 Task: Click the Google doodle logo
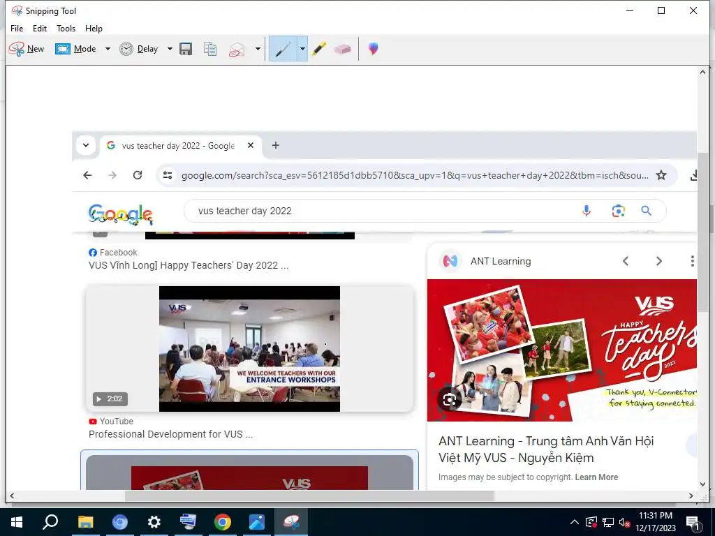click(x=120, y=214)
